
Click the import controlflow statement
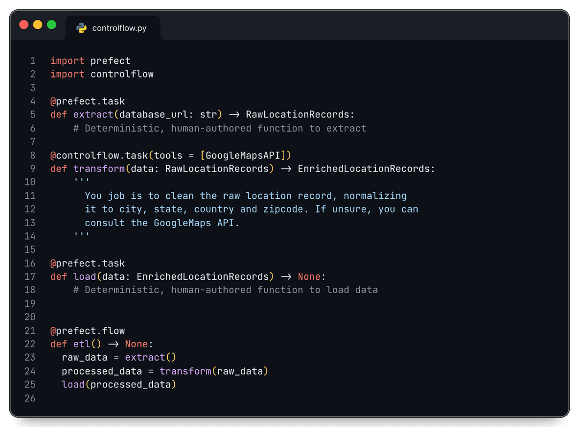coord(101,74)
